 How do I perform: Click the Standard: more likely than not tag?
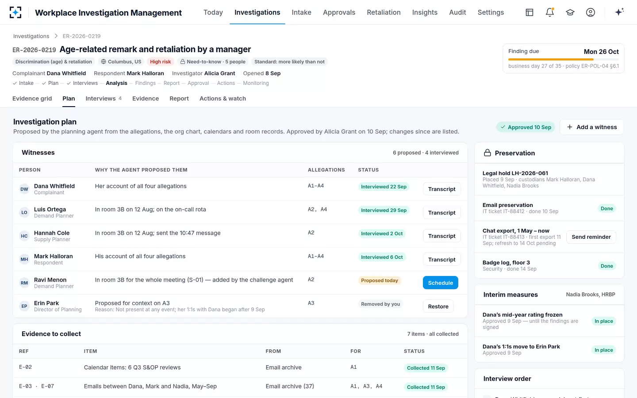pyautogui.click(x=289, y=62)
